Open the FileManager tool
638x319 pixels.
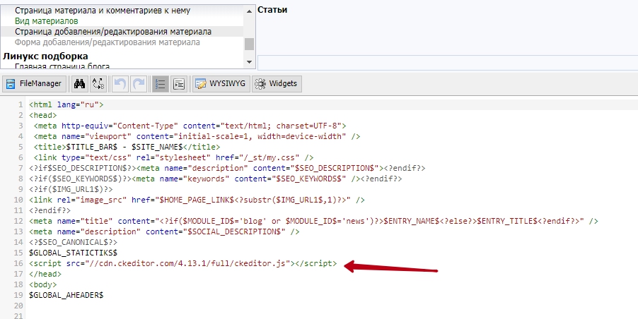click(x=34, y=84)
